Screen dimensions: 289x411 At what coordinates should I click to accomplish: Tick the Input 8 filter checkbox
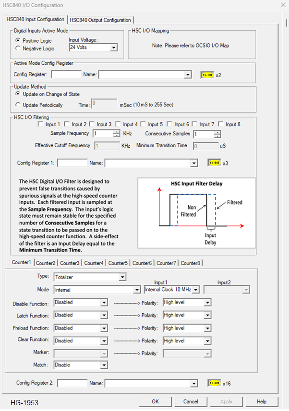tap(220, 124)
